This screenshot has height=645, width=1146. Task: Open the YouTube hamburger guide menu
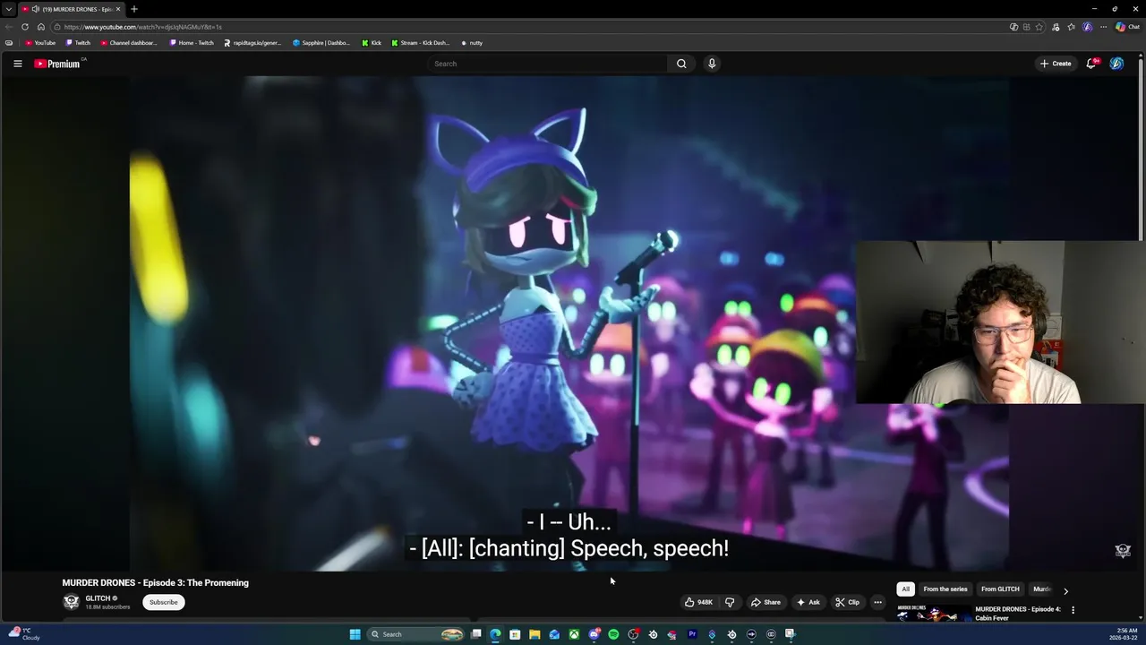coord(17,64)
